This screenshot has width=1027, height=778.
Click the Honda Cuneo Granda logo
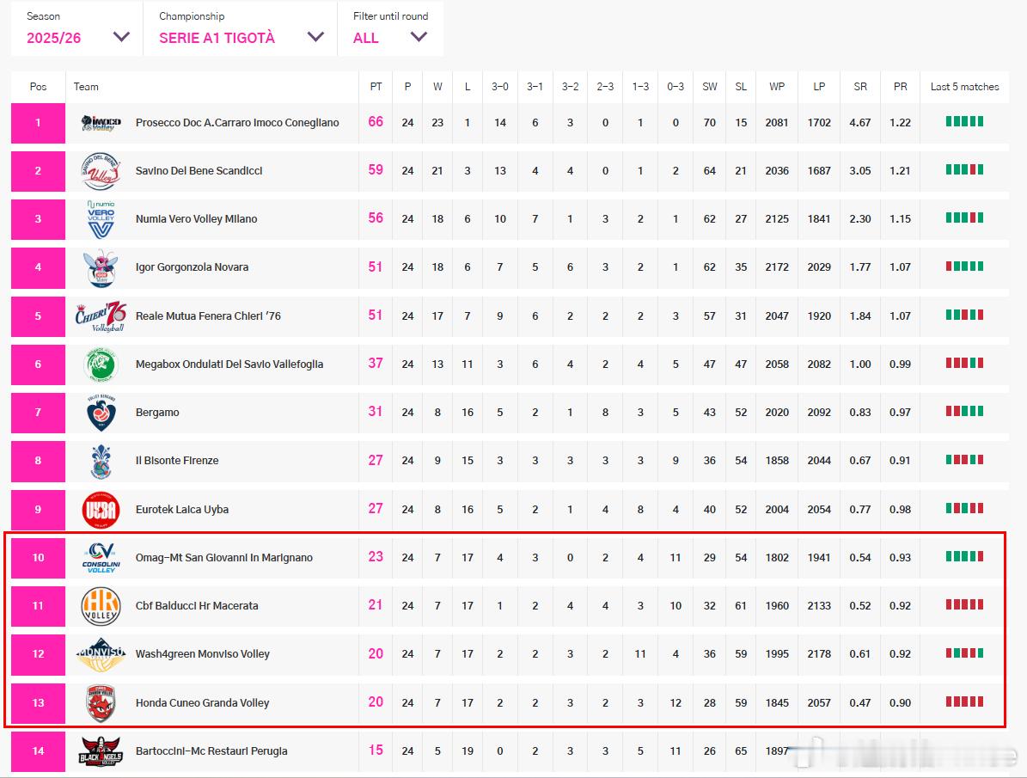point(101,703)
